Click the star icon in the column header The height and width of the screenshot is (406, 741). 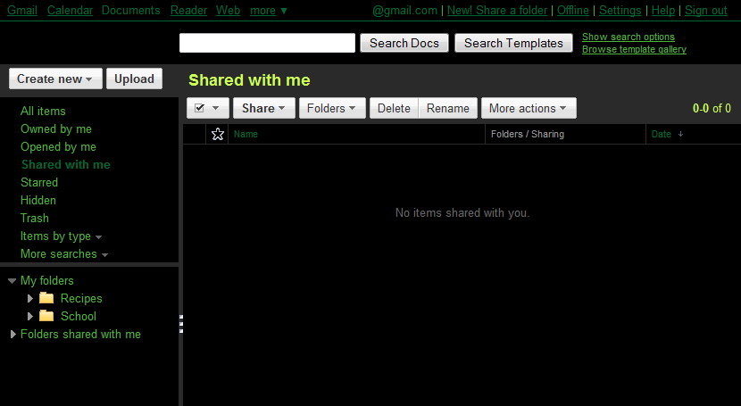217,134
